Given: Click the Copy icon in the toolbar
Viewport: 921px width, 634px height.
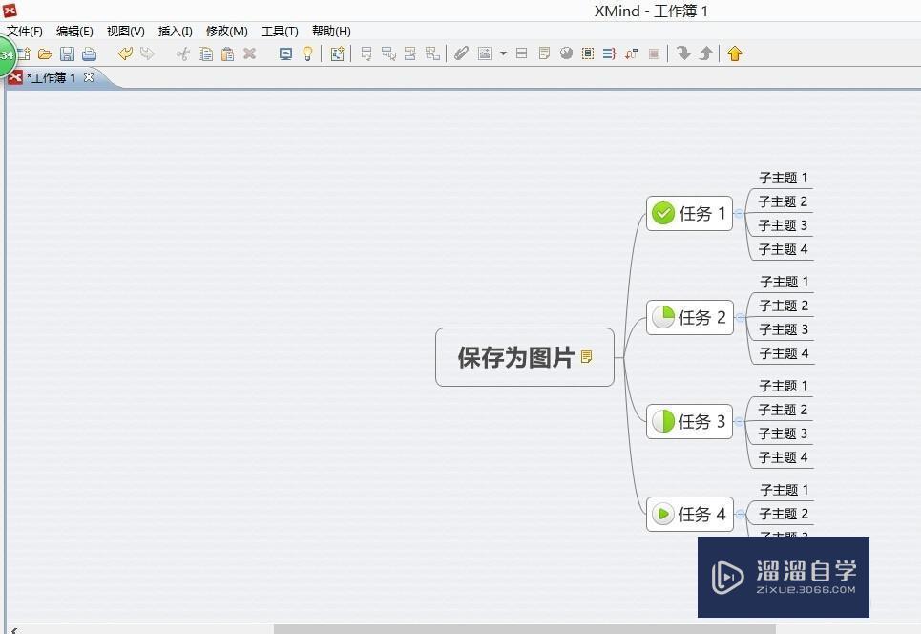Looking at the screenshot, I should coord(205,53).
